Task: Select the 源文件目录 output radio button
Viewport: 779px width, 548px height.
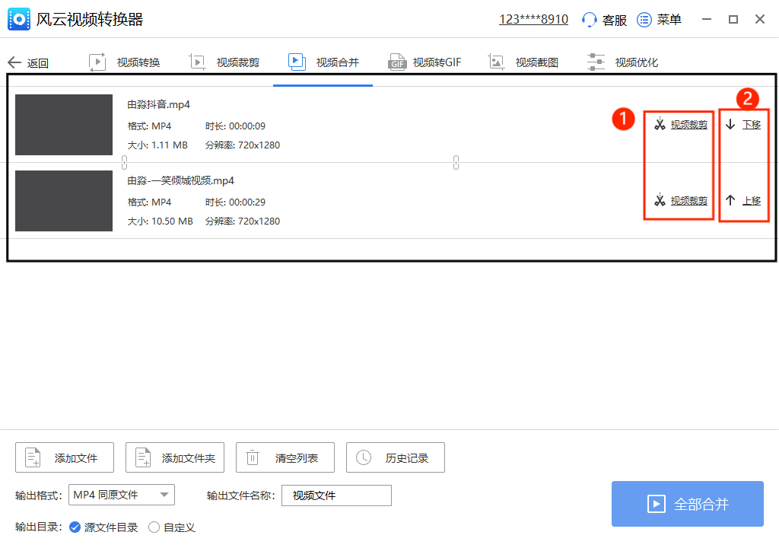Action: pos(74,526)
